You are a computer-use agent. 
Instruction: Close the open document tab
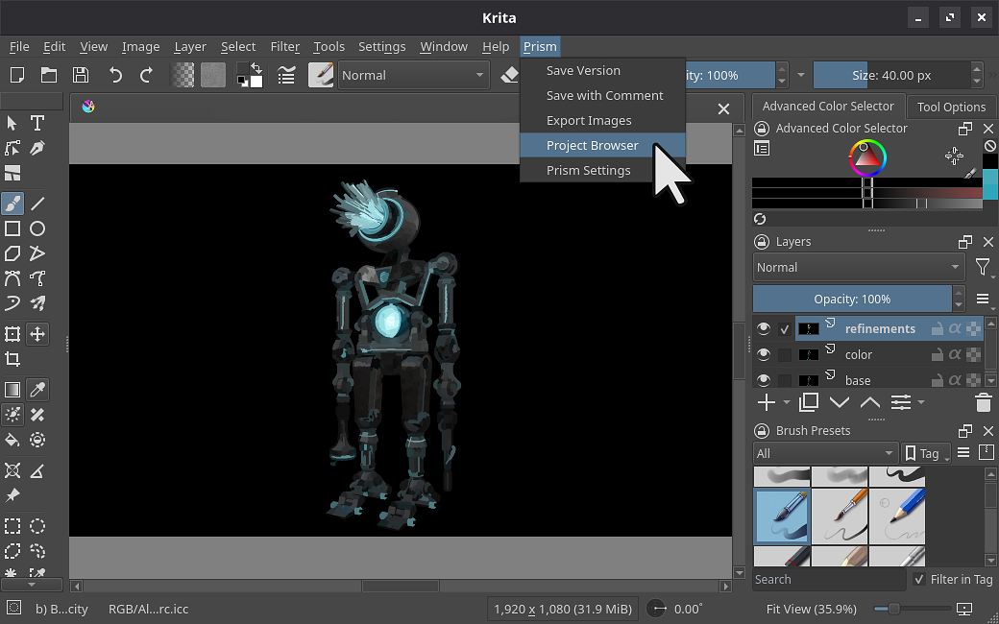[723, 108]
